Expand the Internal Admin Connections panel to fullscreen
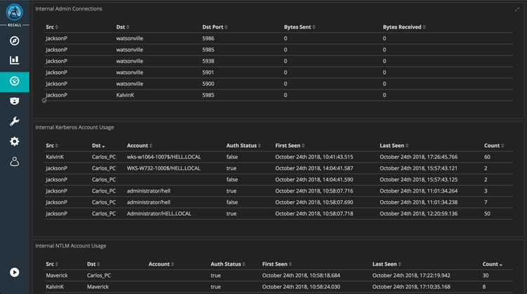This screenshot has height=294, width=527. [518, 9]
